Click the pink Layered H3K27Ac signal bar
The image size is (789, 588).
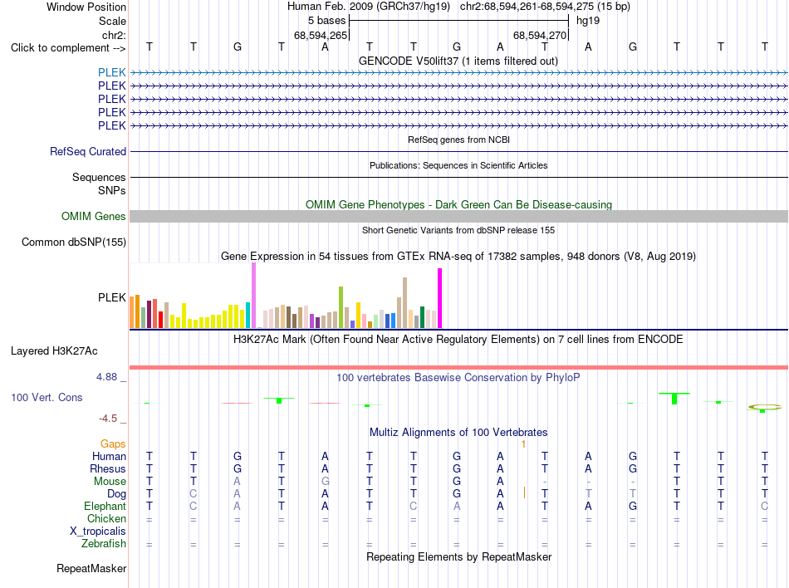(x=458, y=367)
